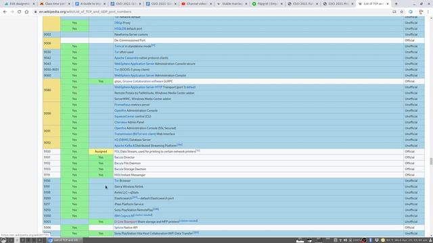Click the MXit Instant Messenger row text

coord(130,175)
